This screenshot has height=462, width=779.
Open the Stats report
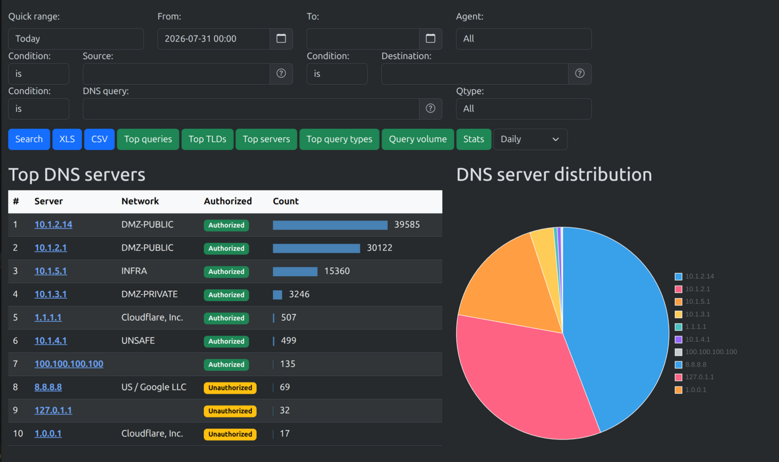click(x=474, y=139)
